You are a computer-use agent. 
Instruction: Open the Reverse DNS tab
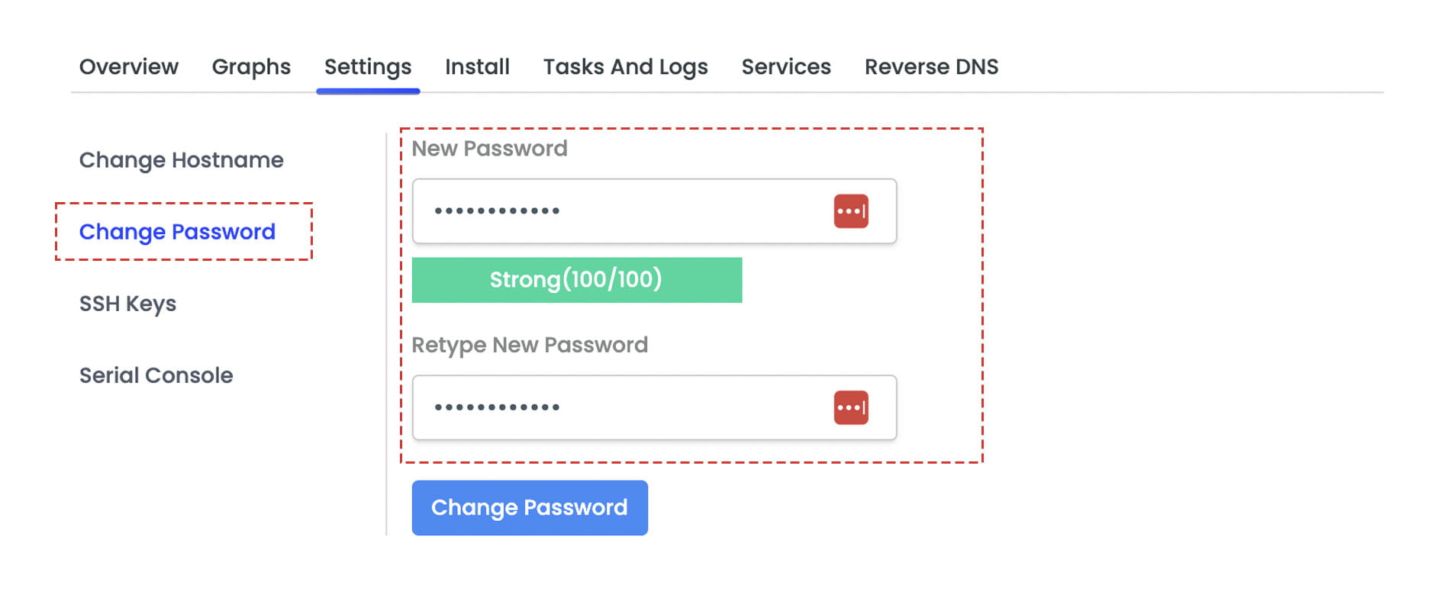(x=931, y=67)
